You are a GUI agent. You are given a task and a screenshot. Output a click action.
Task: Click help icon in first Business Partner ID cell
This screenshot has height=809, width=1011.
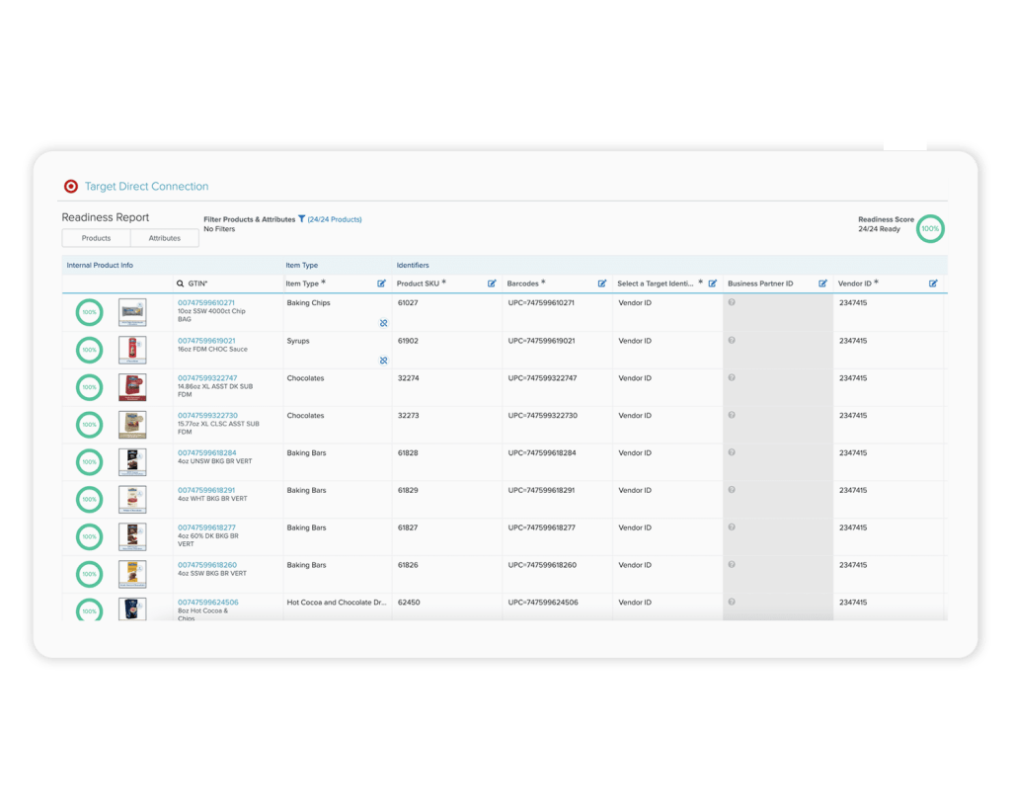[x=732, y=302]
